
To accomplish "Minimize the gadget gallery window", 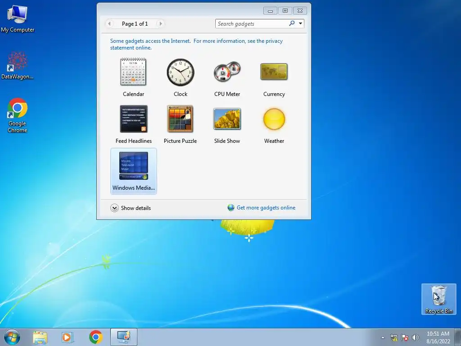I will pyautogui.click(x=270, y=11).
